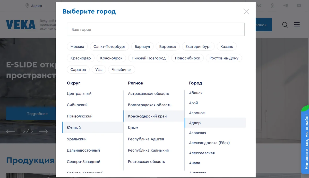Focus the 'Ваш город' search field
309x178 pixels.
tap(156, 29)
